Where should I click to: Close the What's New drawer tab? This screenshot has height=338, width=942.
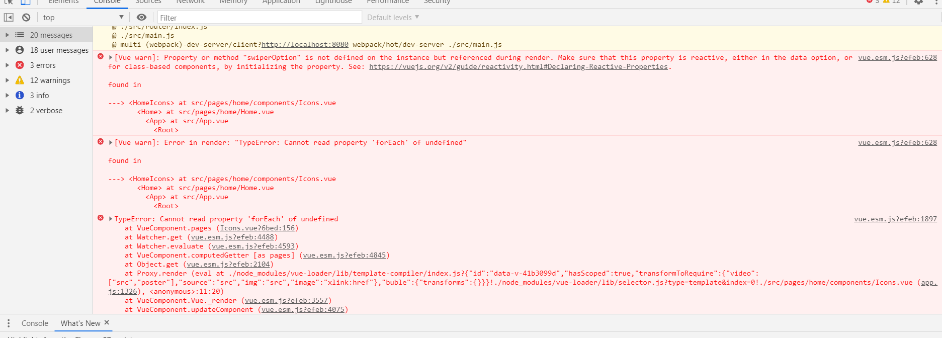point(107,323)
